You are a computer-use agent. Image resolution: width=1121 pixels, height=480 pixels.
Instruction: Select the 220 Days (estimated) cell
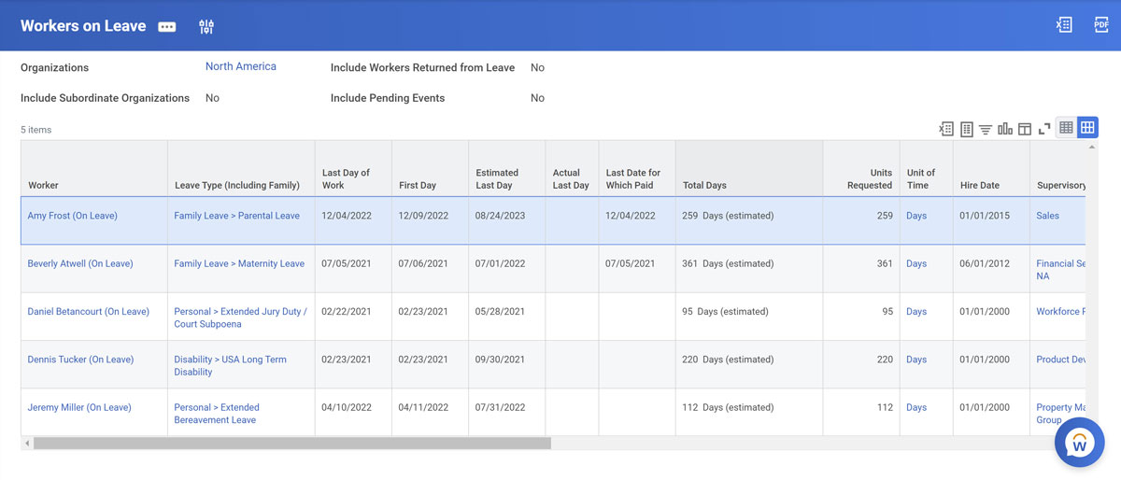(x=749, y=364)
